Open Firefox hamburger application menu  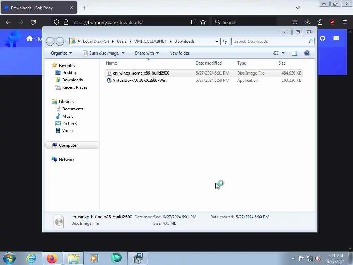point(345,22)
